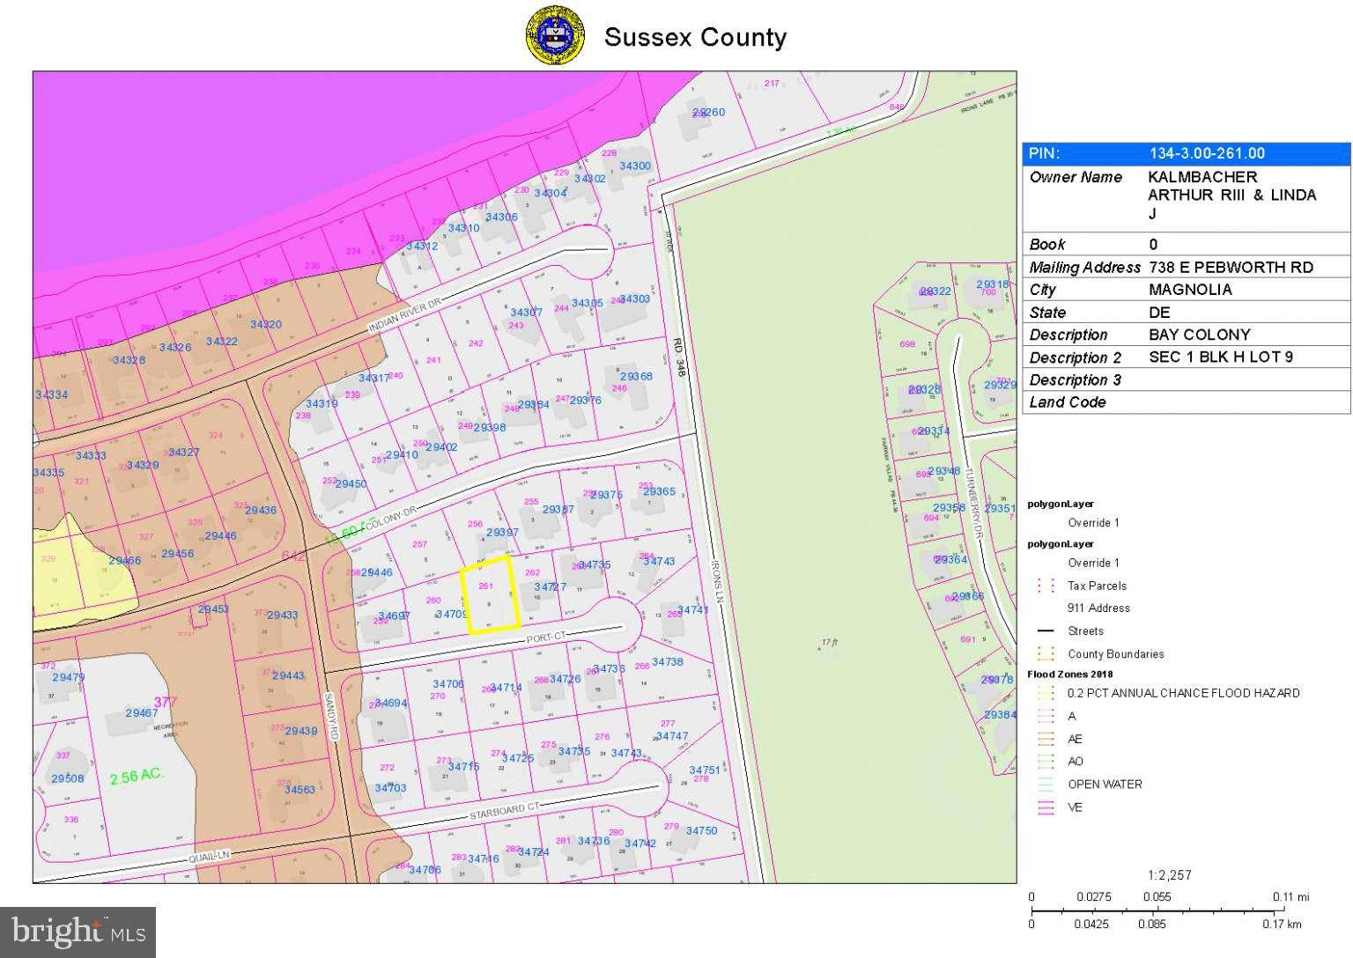The height and width of the screenshot is (958, 1353).
Task: Click address 34300 on the map
Action: (x=635, y=166)
